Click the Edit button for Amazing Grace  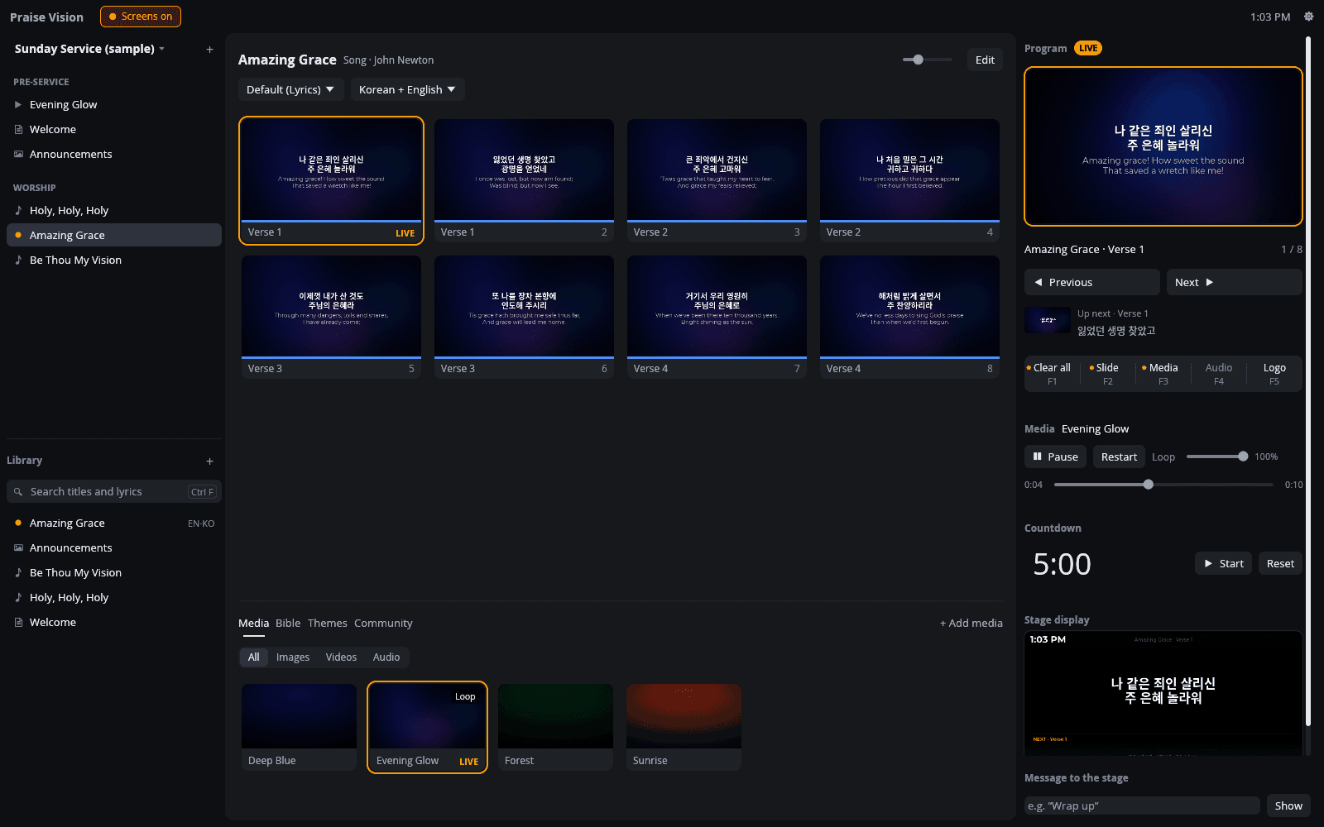coord(985,60)
